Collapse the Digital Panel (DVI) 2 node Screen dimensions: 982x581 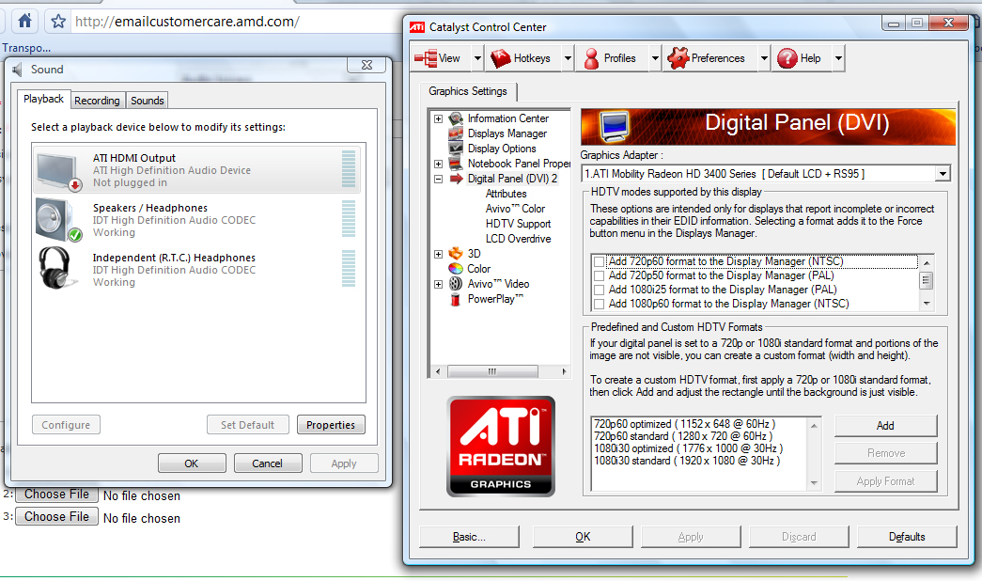pos(439,180)
